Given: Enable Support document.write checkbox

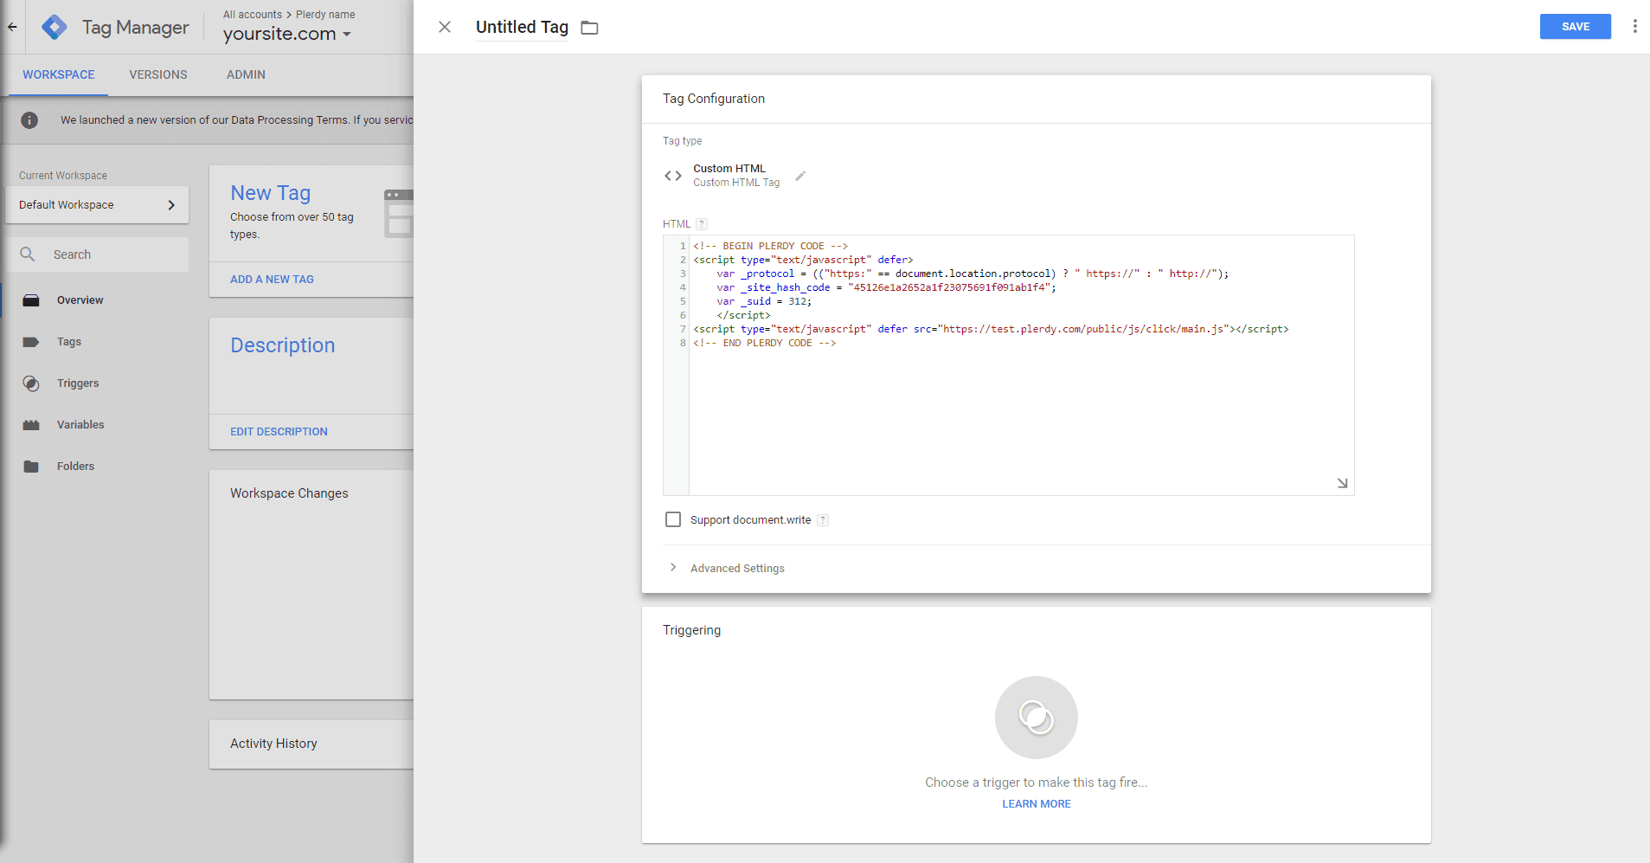Looking at the screenshot, I should (673, 519).
